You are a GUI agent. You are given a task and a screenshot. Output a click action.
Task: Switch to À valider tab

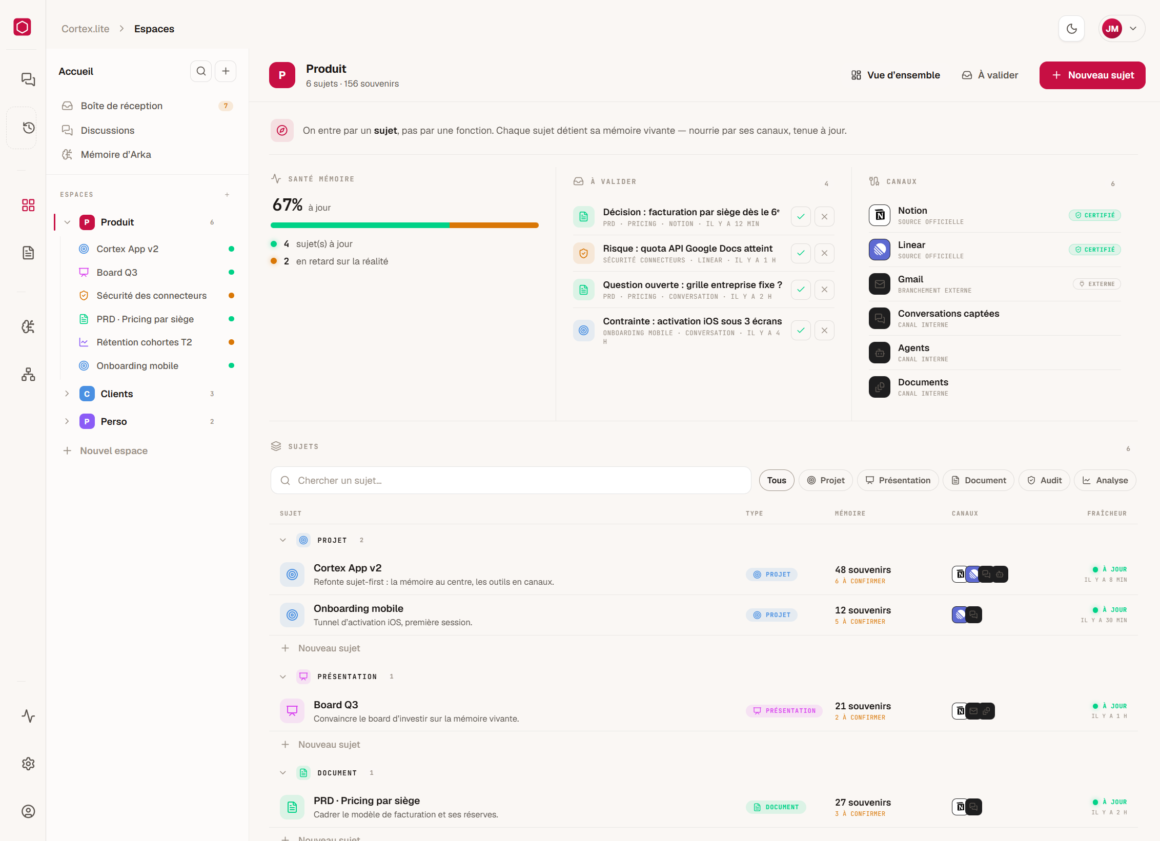(990, 75)
